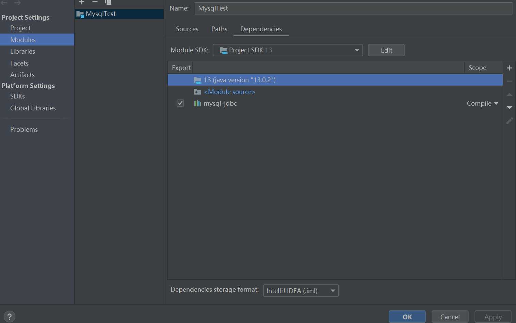The height and width of the screenshot is (323, 516).
Task: Click the Export column header
Action: [x=180, y=68]
